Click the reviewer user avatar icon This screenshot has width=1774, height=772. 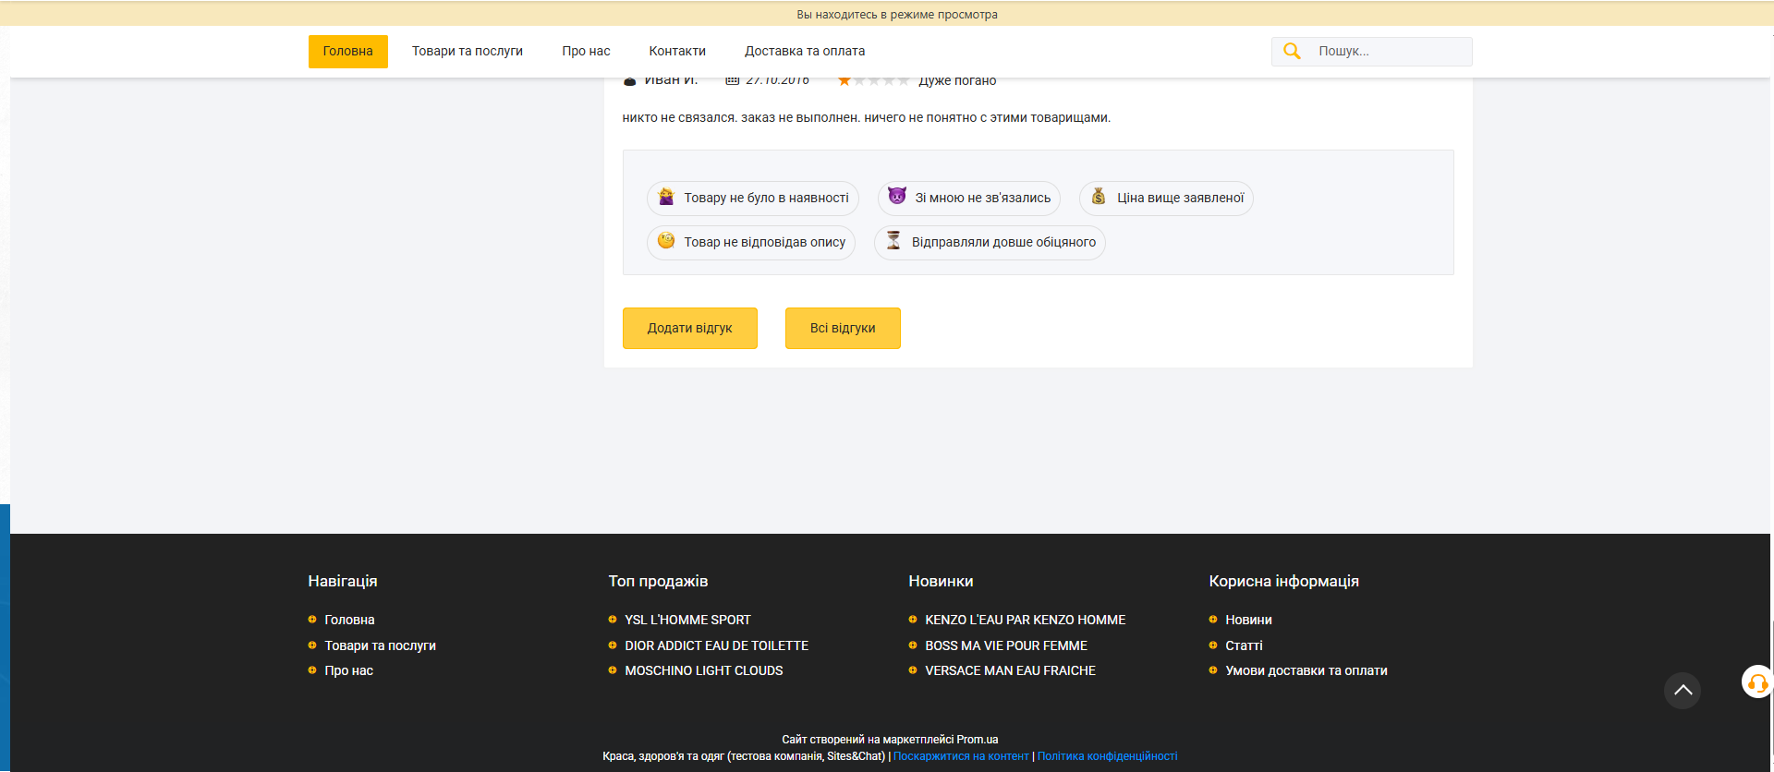(630, 81)
